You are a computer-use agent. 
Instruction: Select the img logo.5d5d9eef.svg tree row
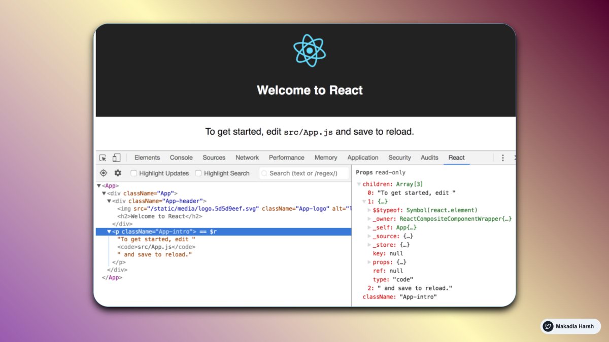(234, 209)
